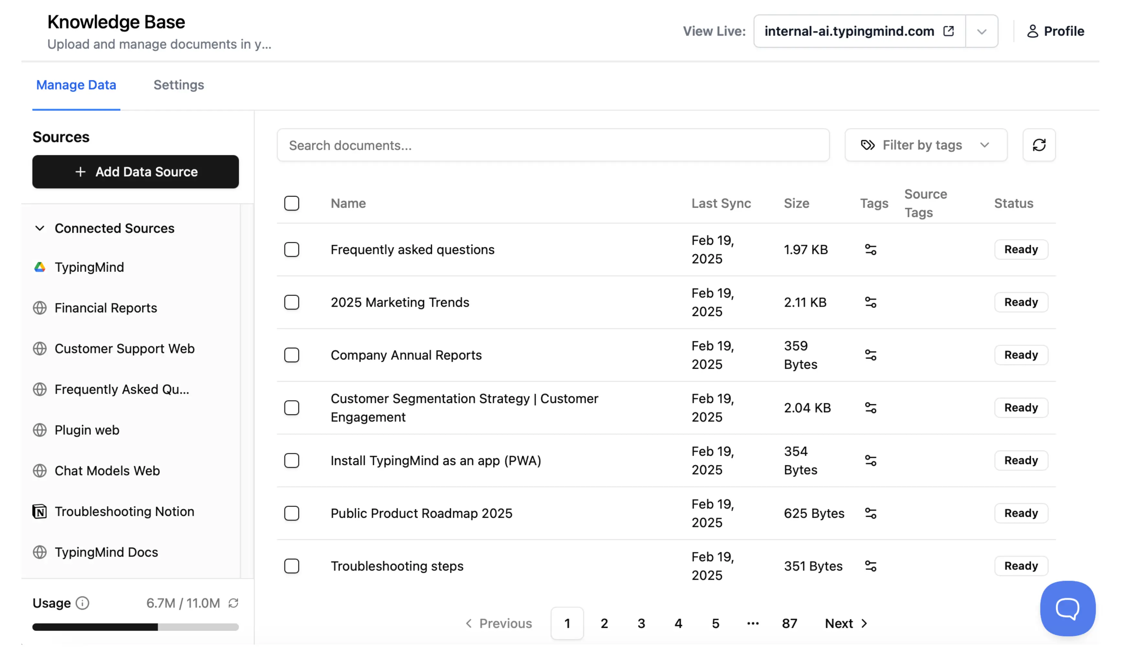This screenshot has height=651, width=1121.
Task: Click the Notion icon beside Troubleshooting Notion
Action: (40, 511)
